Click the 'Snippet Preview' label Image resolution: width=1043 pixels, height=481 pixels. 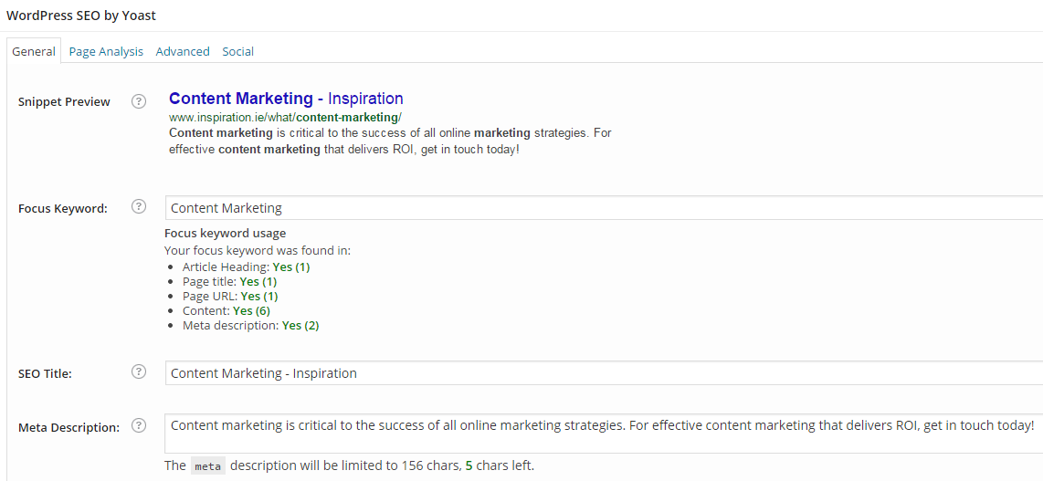(x=64, y=101)
